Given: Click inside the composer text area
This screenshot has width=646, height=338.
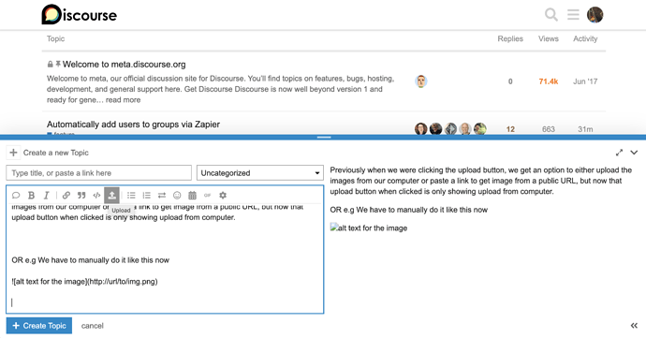Looking at the screenshot, I should 165,258.
